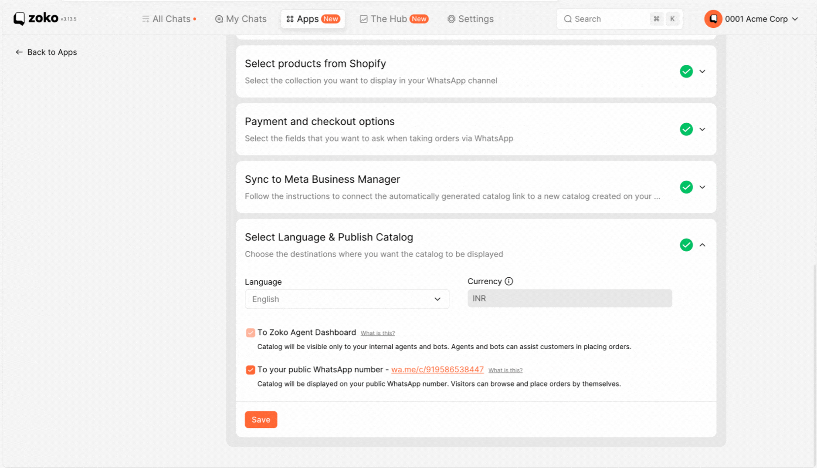Click the K key shortcut badge

tap(672, 19)
